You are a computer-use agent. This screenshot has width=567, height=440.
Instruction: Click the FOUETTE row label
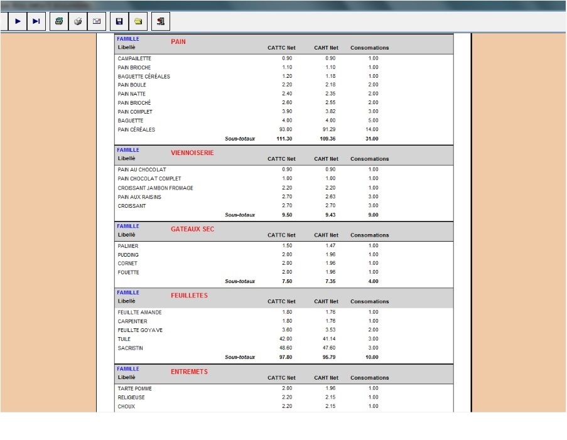(x=128, y=272)
